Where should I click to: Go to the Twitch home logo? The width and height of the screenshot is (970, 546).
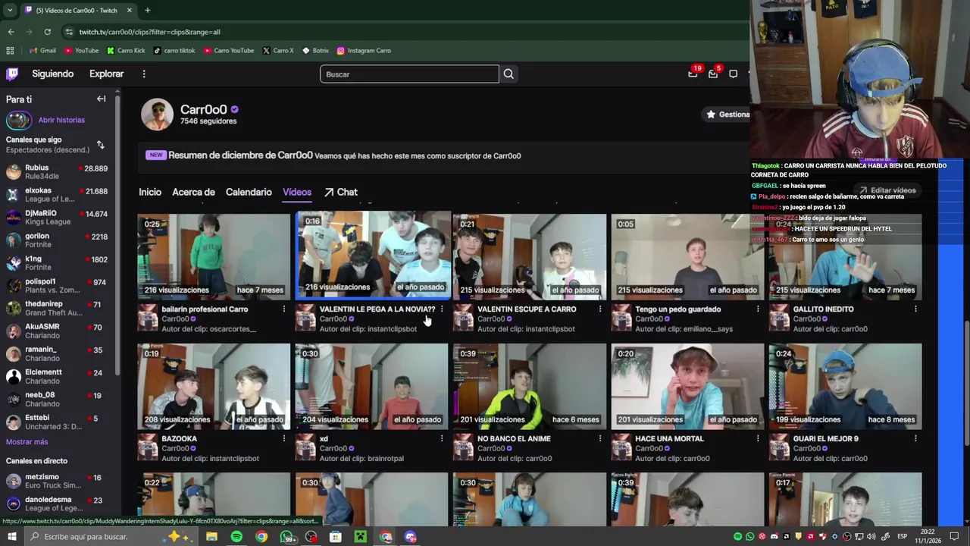(x=12, y=74)
